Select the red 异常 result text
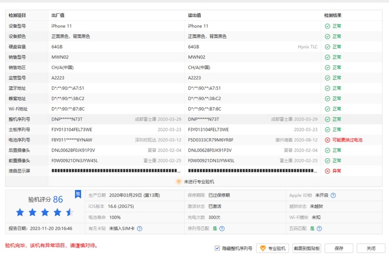The width and height of the screenshot is (389, 255). pyautogui.click(x=337, y=171)
